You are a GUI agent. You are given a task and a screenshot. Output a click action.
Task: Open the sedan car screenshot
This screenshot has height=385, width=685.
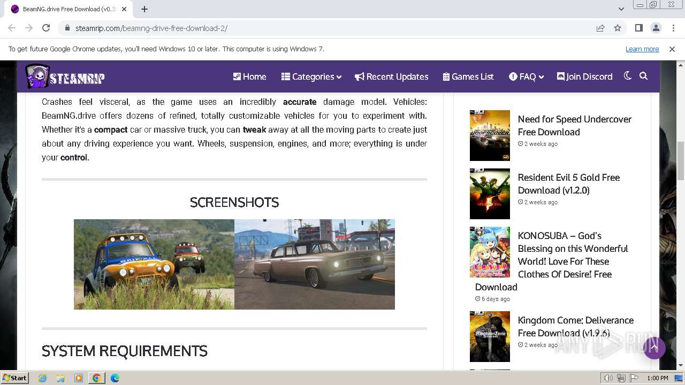(x=315, y=264)
